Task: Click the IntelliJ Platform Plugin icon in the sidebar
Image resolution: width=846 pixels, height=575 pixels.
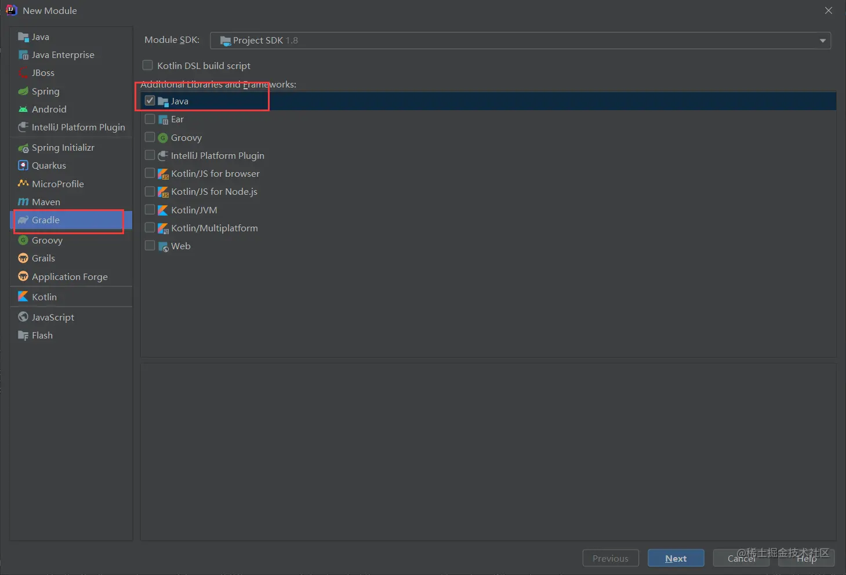Action: coord(23,127)
